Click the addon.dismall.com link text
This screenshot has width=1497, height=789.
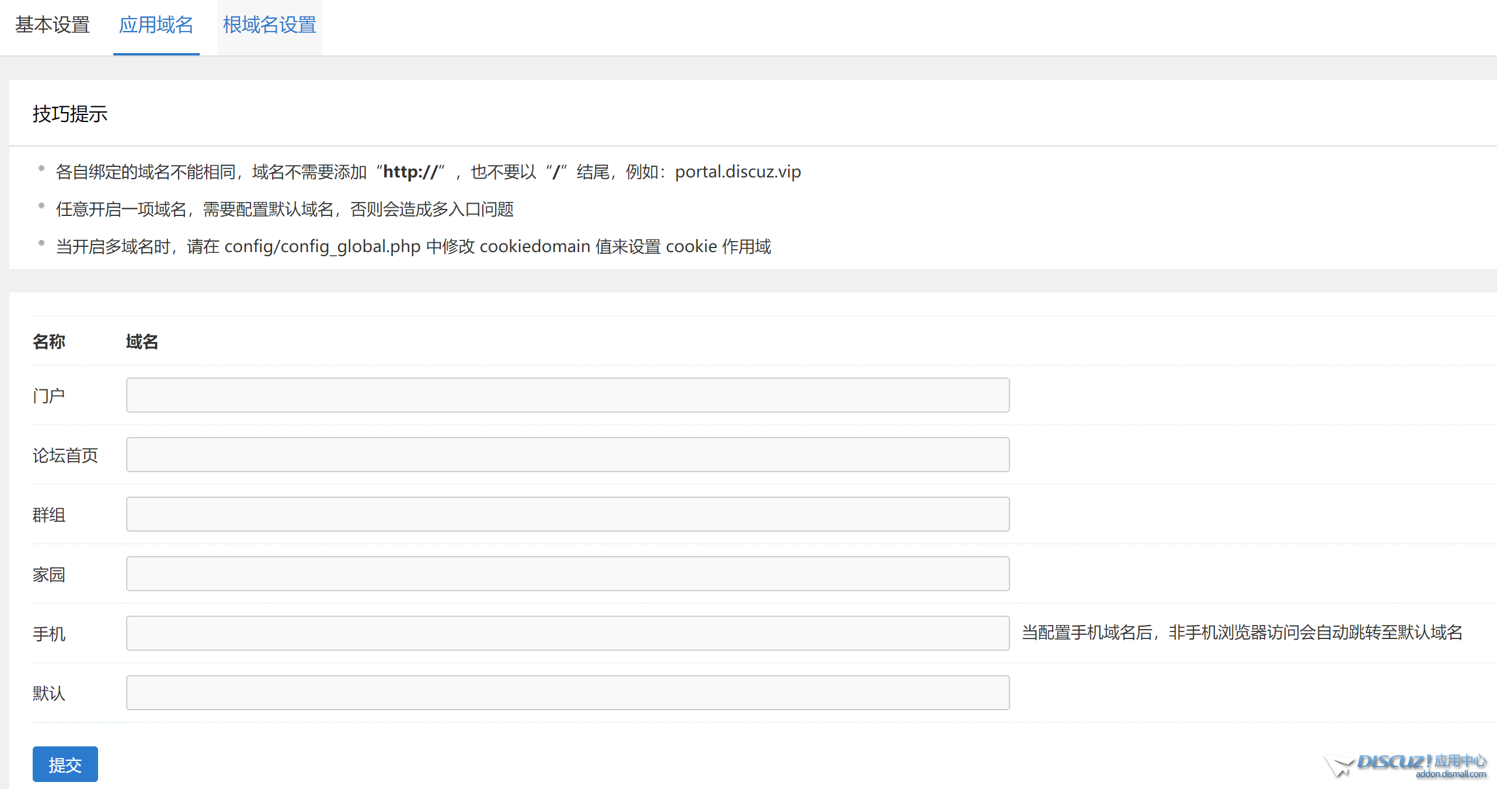point(1450,774)
